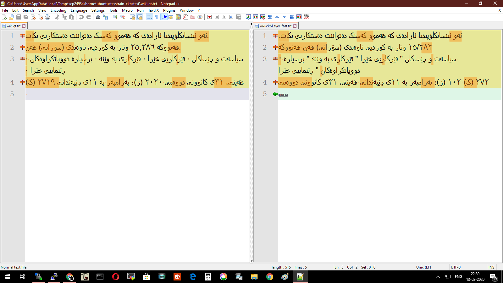The width and height of the screenshot is (503, 283).
Task: Start recording a macro
Action: pyautogui.click(x=209, y=17)
